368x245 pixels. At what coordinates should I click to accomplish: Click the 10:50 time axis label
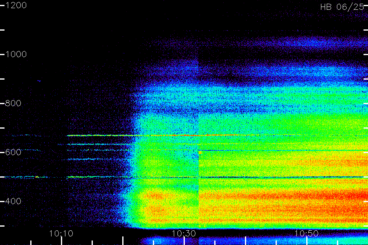[x=306, y=234]
